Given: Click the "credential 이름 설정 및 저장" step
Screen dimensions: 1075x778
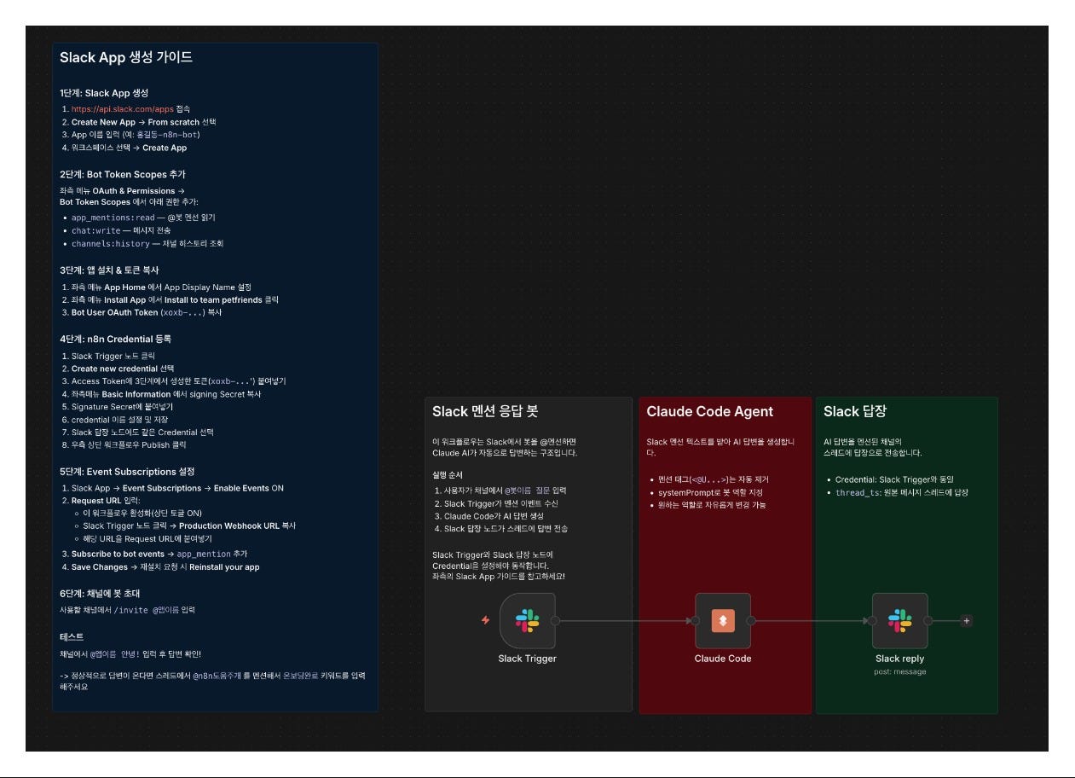Looking at the screenshot, I should point(119,420).
